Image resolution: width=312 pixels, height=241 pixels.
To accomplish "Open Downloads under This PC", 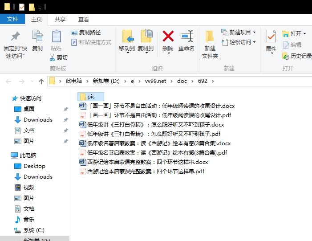I will pos(33,177).
